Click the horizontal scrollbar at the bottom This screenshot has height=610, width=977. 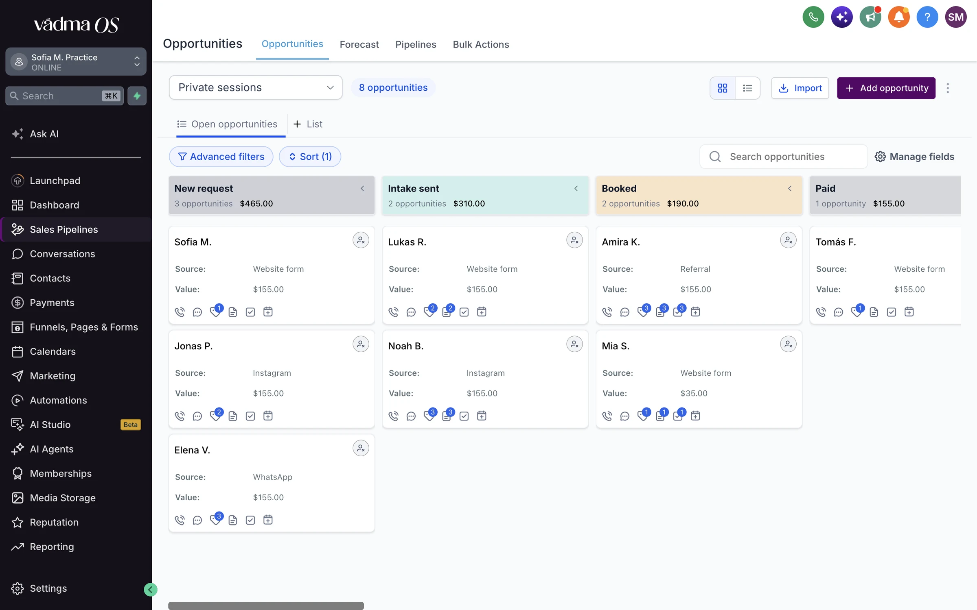[x=266, y=606]
